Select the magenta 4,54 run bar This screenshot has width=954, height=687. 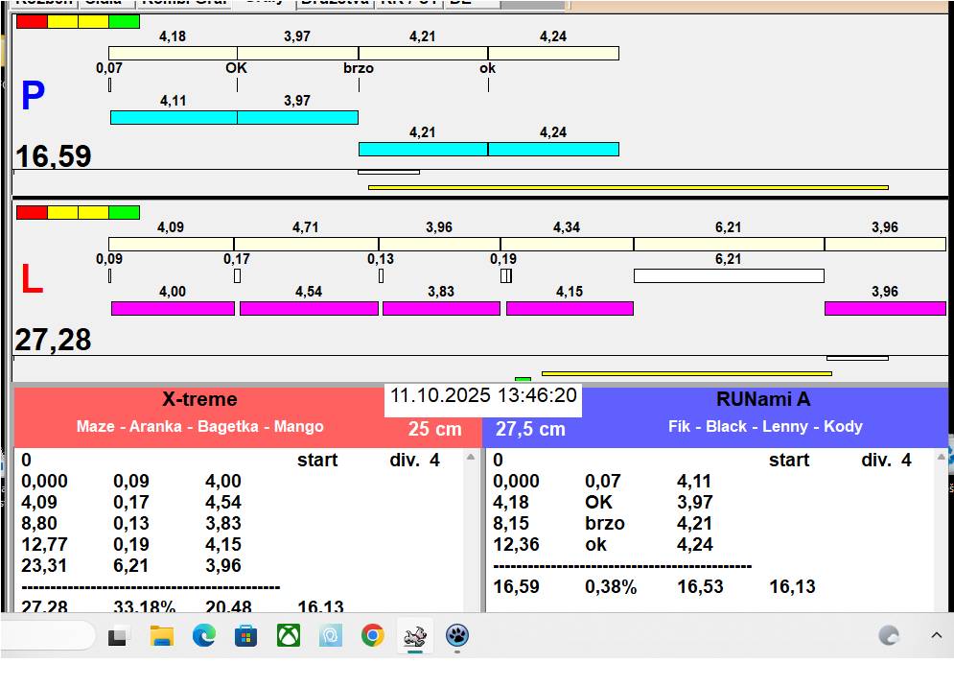point(309,308)
